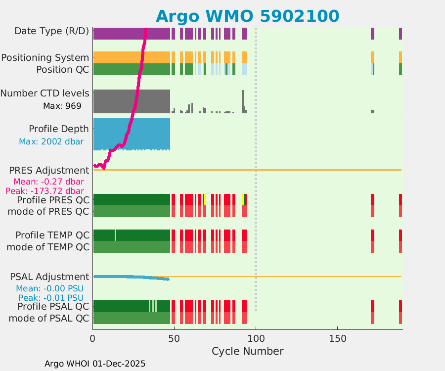The height and width of the screenshot is (371, 445).
Task: Click the 100 tick on the x-axis
Action: click(x=256, y=339)
